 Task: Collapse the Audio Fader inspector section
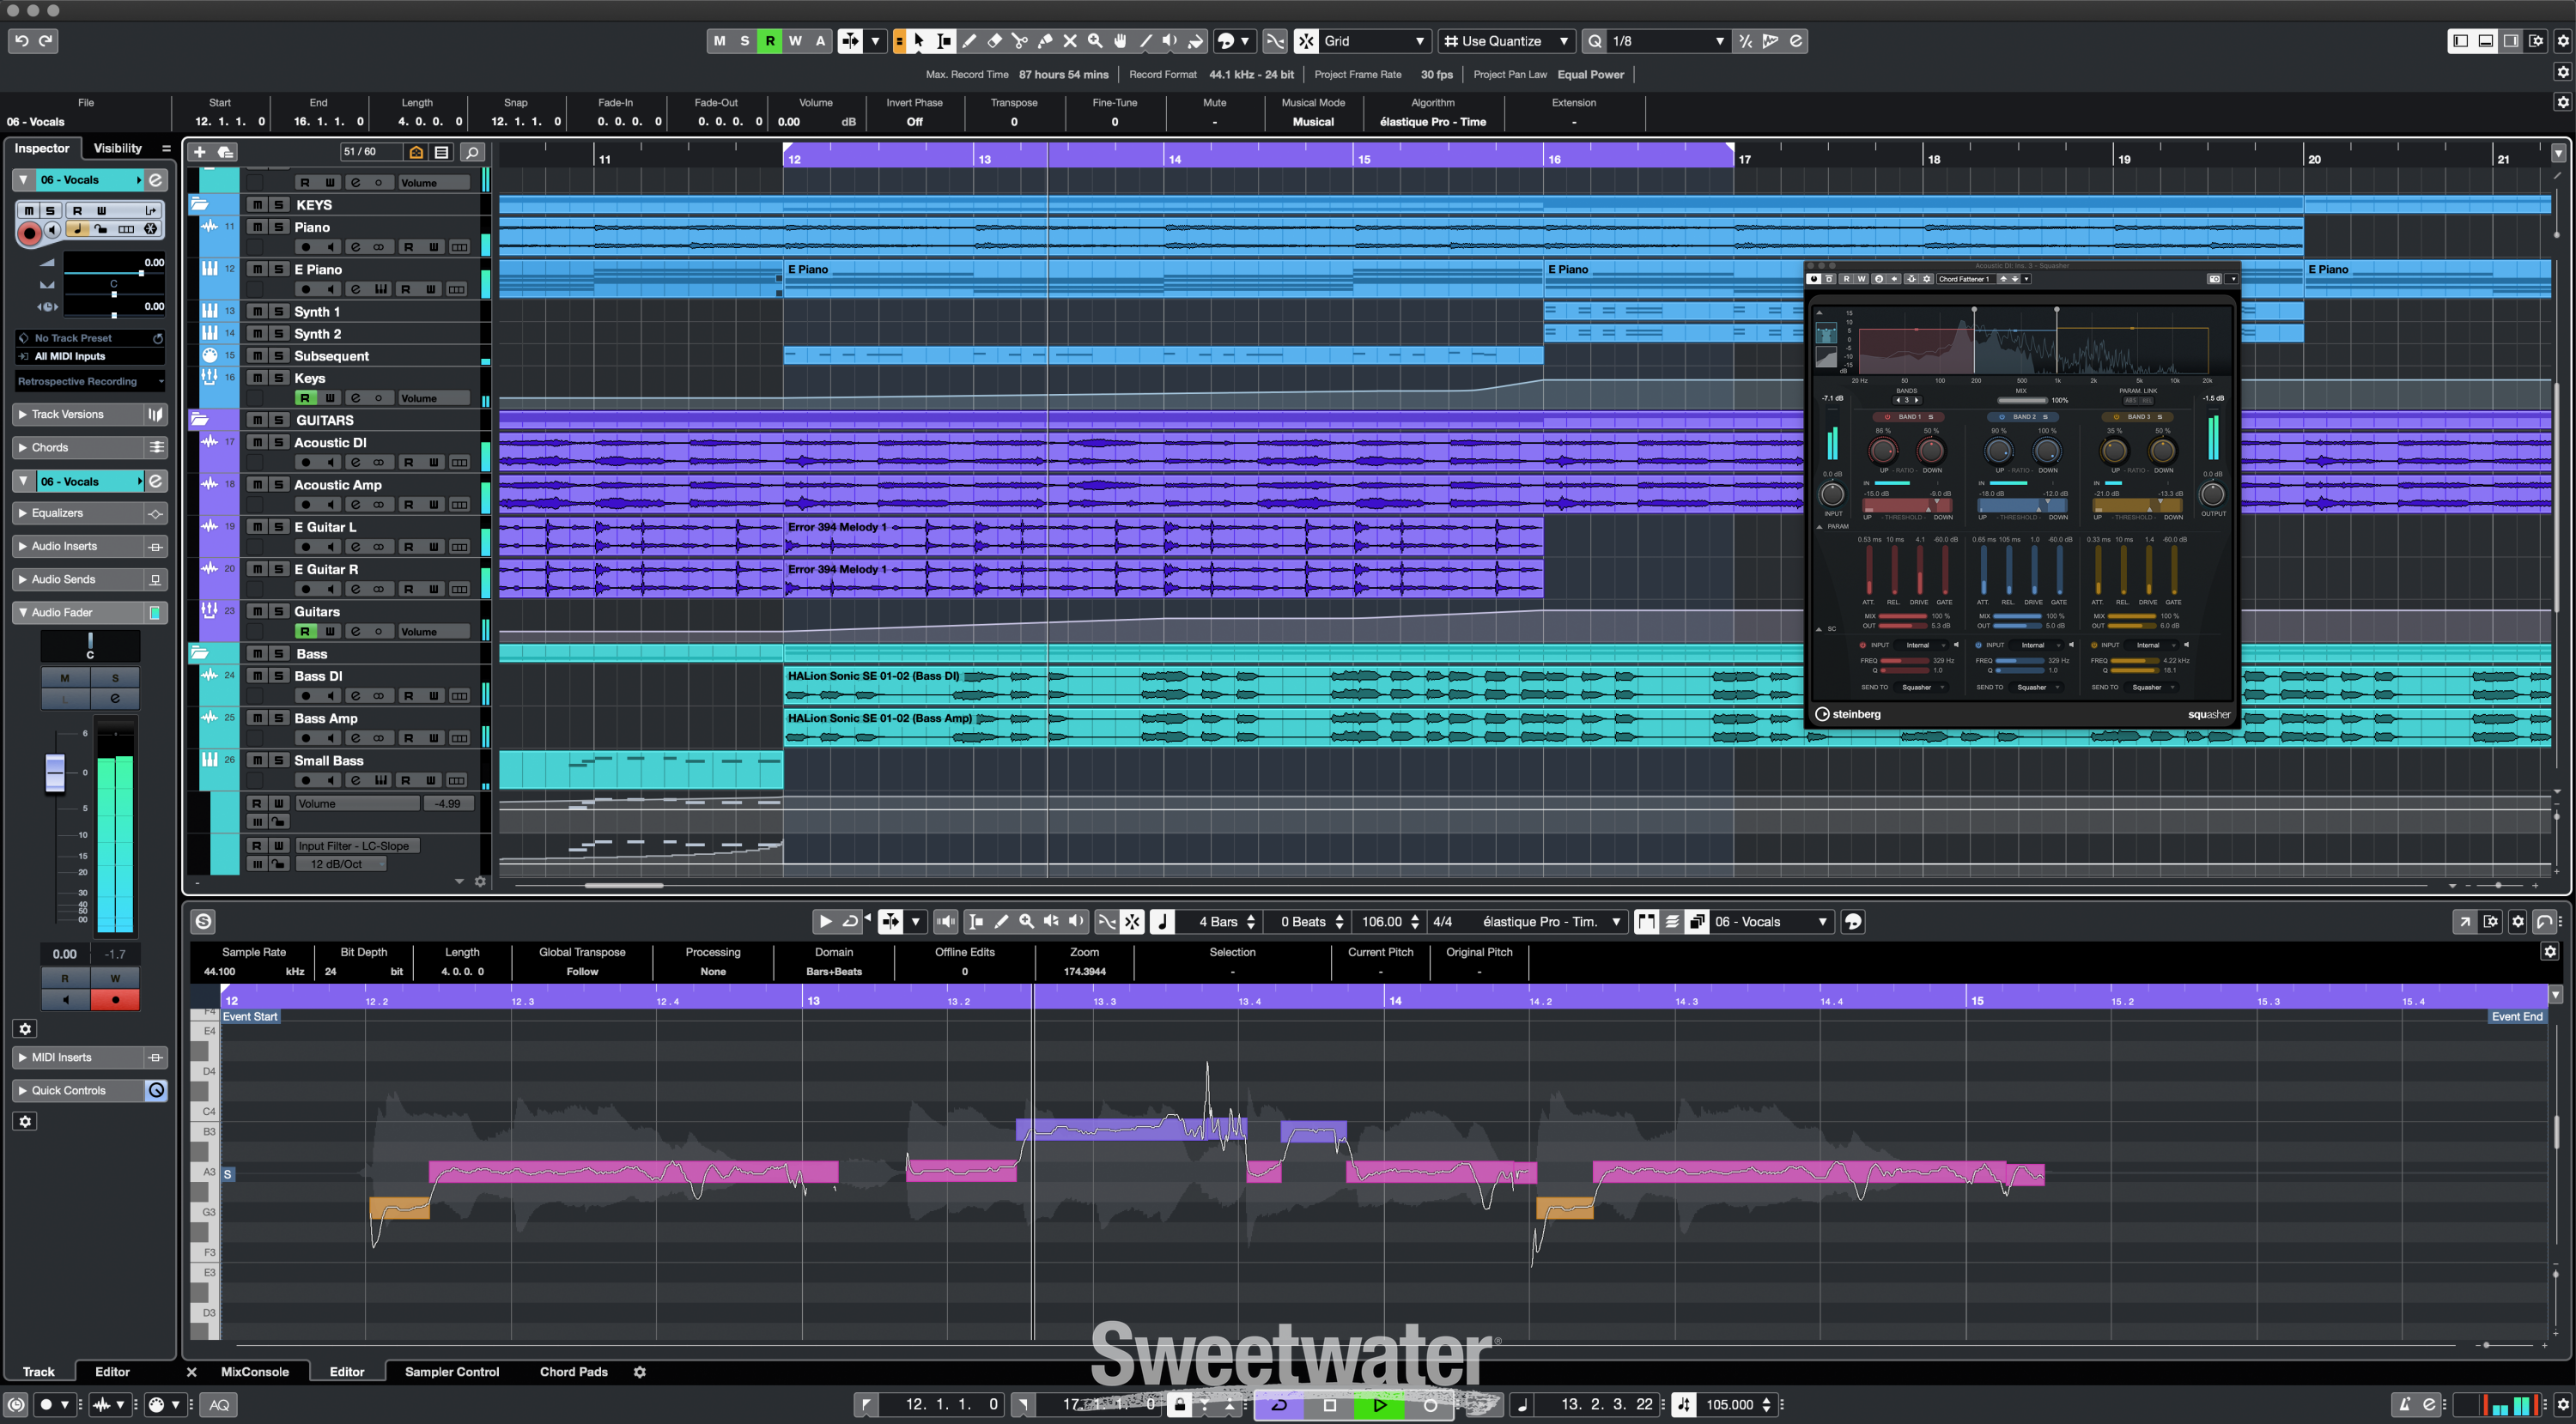pos(79,613)
